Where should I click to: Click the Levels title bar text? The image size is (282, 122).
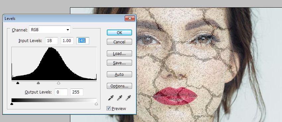click(10, 19)
